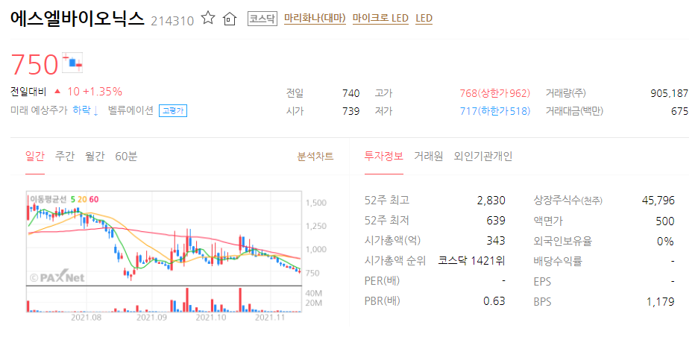698x337 pixels.
Task: Select the 투자정보 tab
Action: pos(384,157)
